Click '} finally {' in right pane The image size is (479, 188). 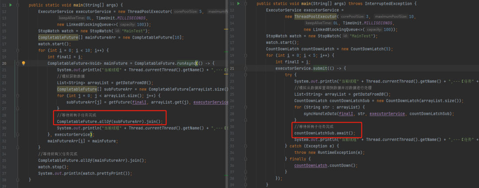(x=298, y=159)
